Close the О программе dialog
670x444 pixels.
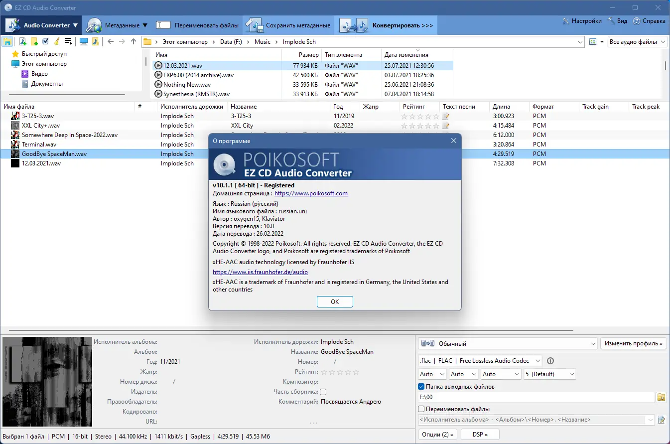click(x=453, y=141)
